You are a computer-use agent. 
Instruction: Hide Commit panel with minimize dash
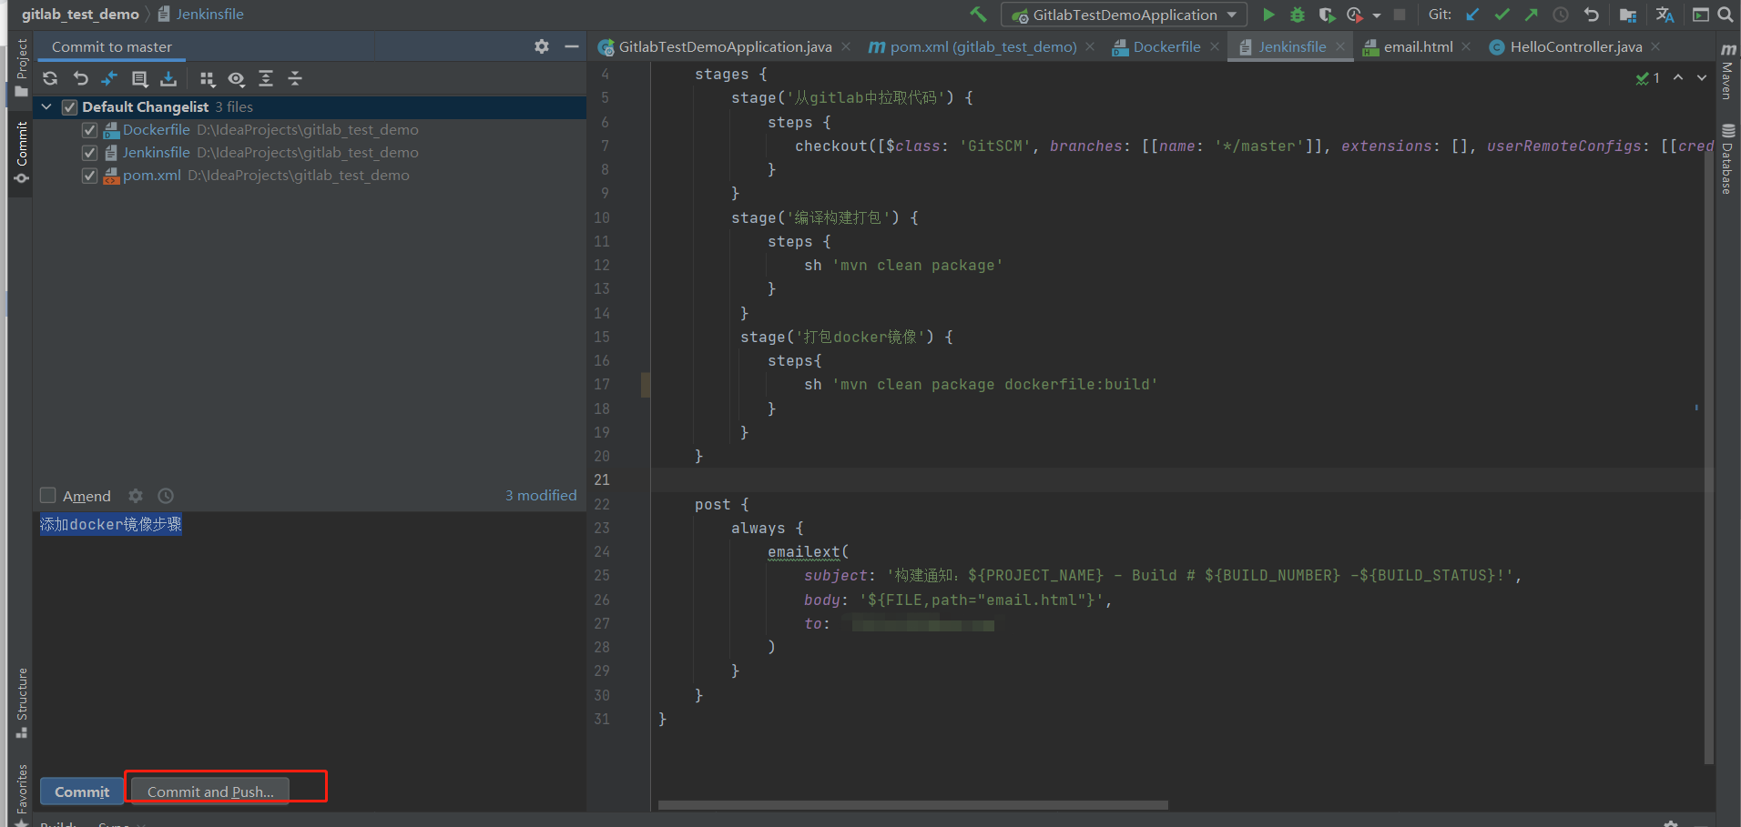pyautogui.click(x=572, y=46)
